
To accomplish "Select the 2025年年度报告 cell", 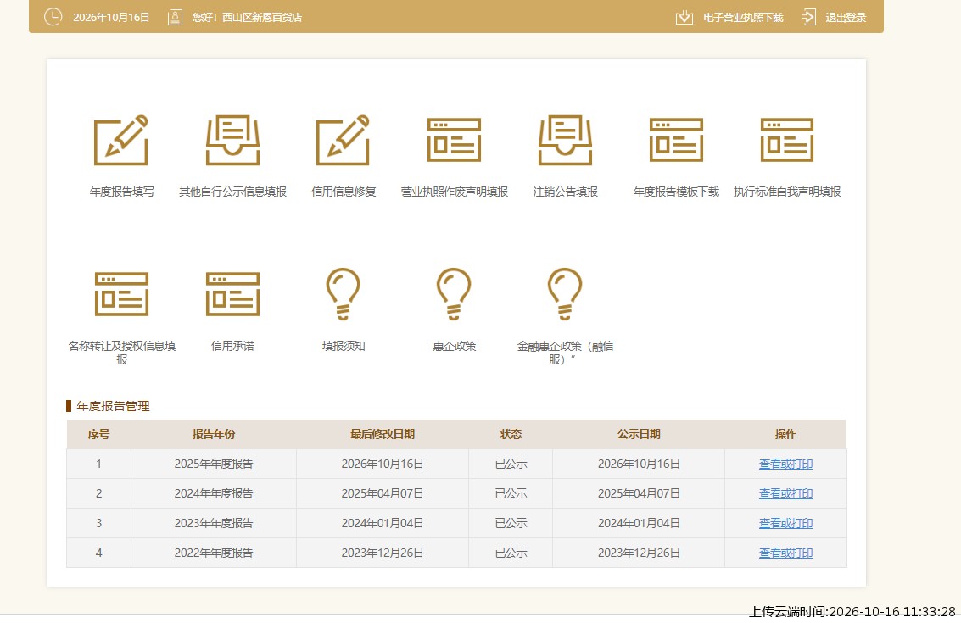I will click(213, 464).
